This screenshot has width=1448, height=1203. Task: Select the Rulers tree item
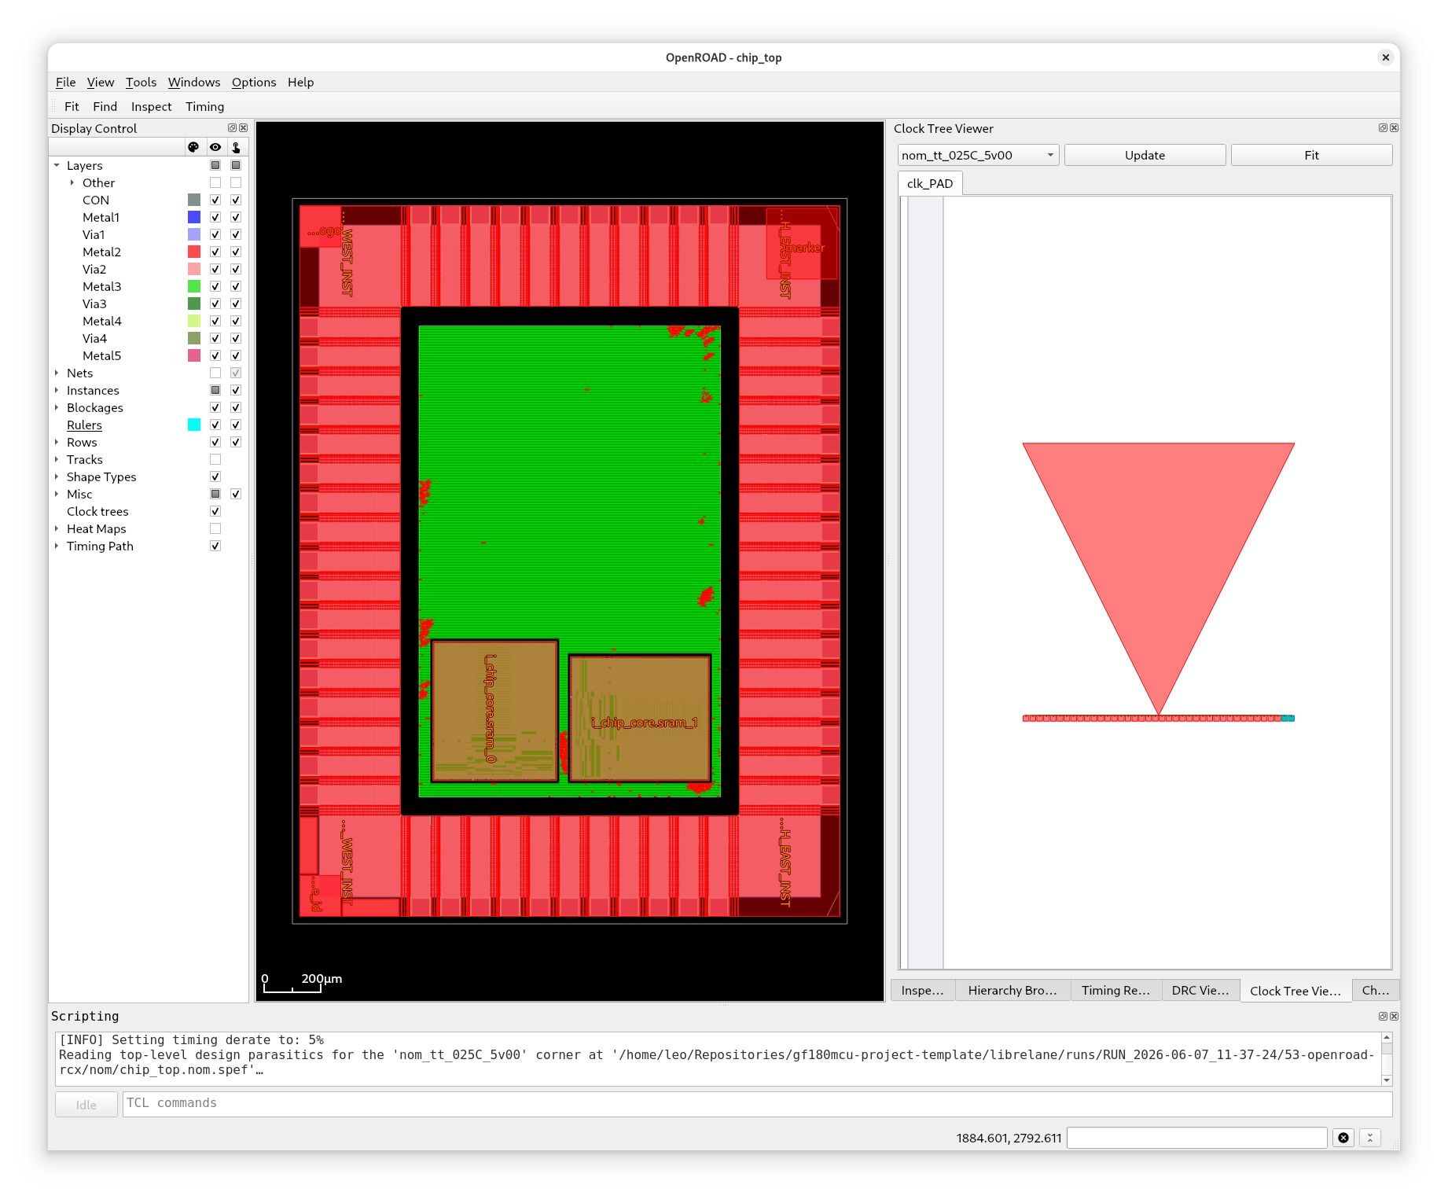pos(84,425)
